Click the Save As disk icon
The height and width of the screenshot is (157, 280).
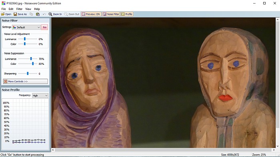point(15,14)
